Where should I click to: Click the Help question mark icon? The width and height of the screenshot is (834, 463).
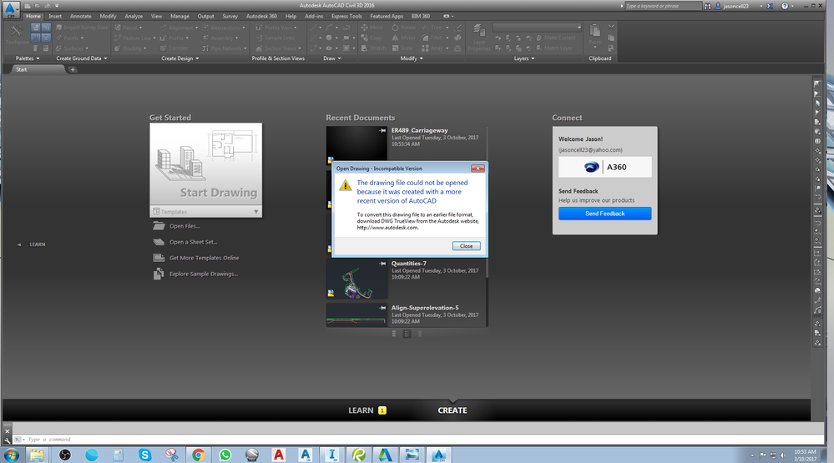tap(785, 6)
